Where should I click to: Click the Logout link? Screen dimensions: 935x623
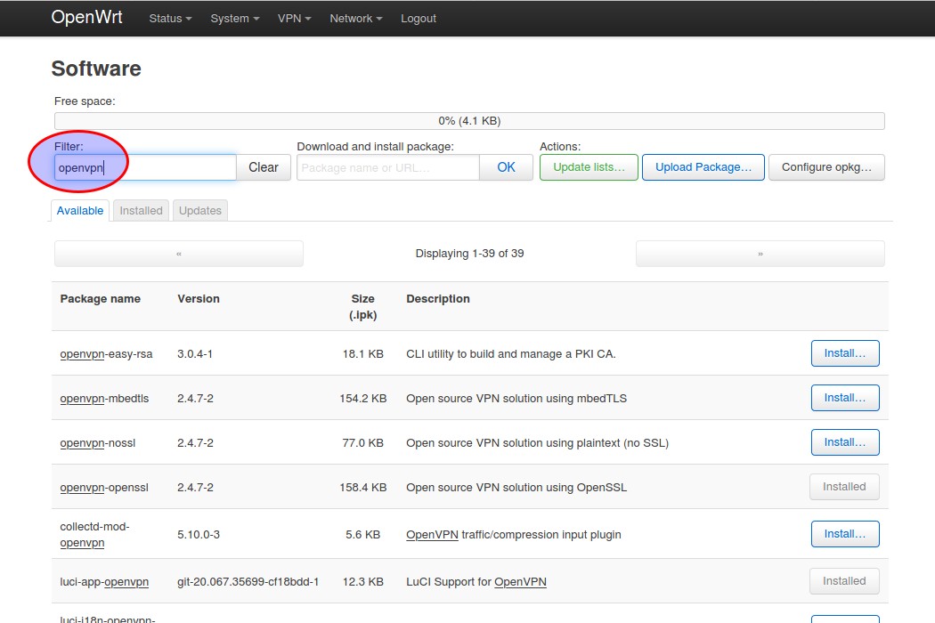click(418, 19)
